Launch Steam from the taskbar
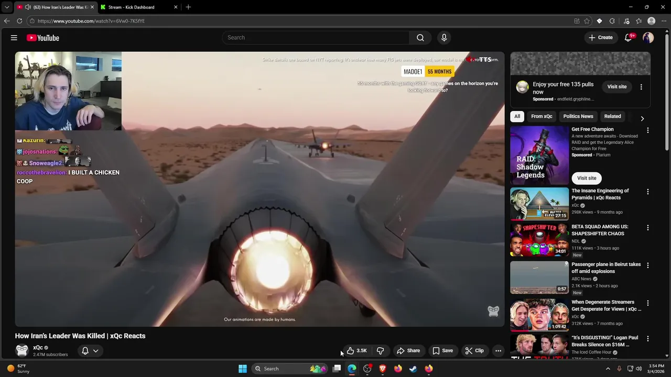The height and width of the screenshot is (377, 671). (413, 369)
